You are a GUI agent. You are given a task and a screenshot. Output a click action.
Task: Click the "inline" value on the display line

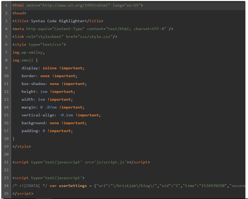[x=50, y=68]
